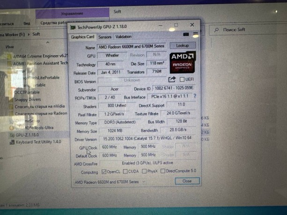Viewport: 287px width, 215px height.
Task: Click the Close button in GPU-Z
Action: [187, 181]
